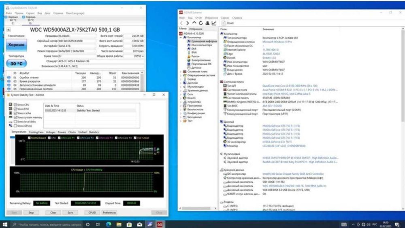The width and height of the screenshot is (405, 228).
Task: Toggle the Motherboard graph checkbox
Action: point(29,138)
